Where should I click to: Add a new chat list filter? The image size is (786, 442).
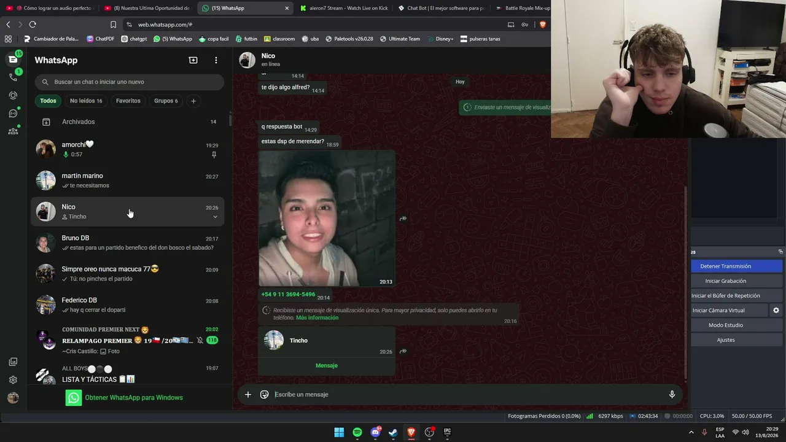tap(193, 101)
